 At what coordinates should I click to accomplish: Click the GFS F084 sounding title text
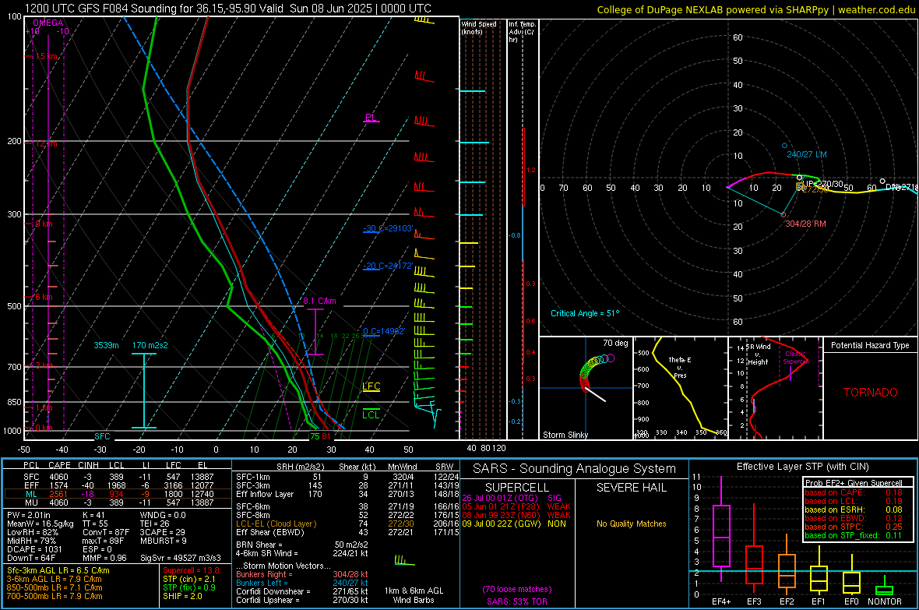click(x=228, y=9)
